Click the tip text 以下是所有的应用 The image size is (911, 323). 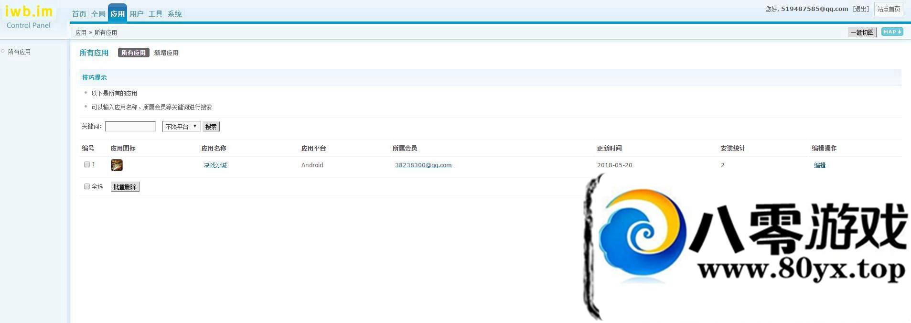pyautogui.click(x=114, y=93)
